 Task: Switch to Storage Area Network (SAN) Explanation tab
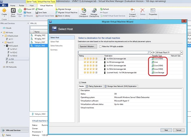pyautogui.click(x=121, y=86)
